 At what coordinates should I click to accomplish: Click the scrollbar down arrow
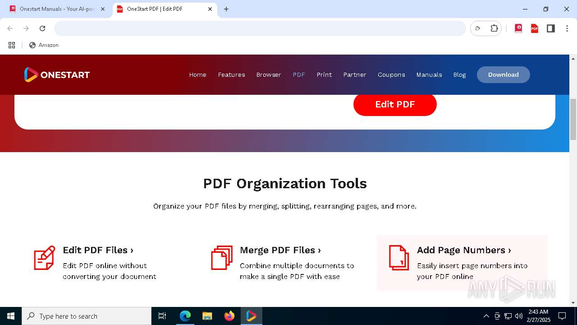click(573, 302)
